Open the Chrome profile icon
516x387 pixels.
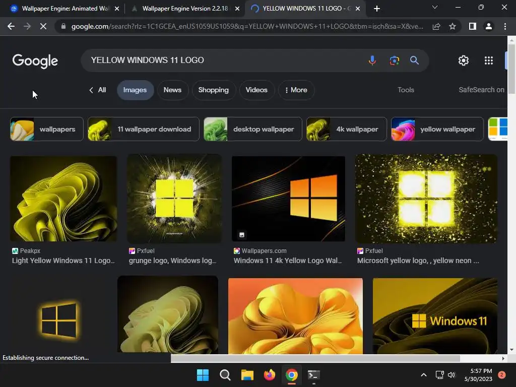click(x=489, y=26)
